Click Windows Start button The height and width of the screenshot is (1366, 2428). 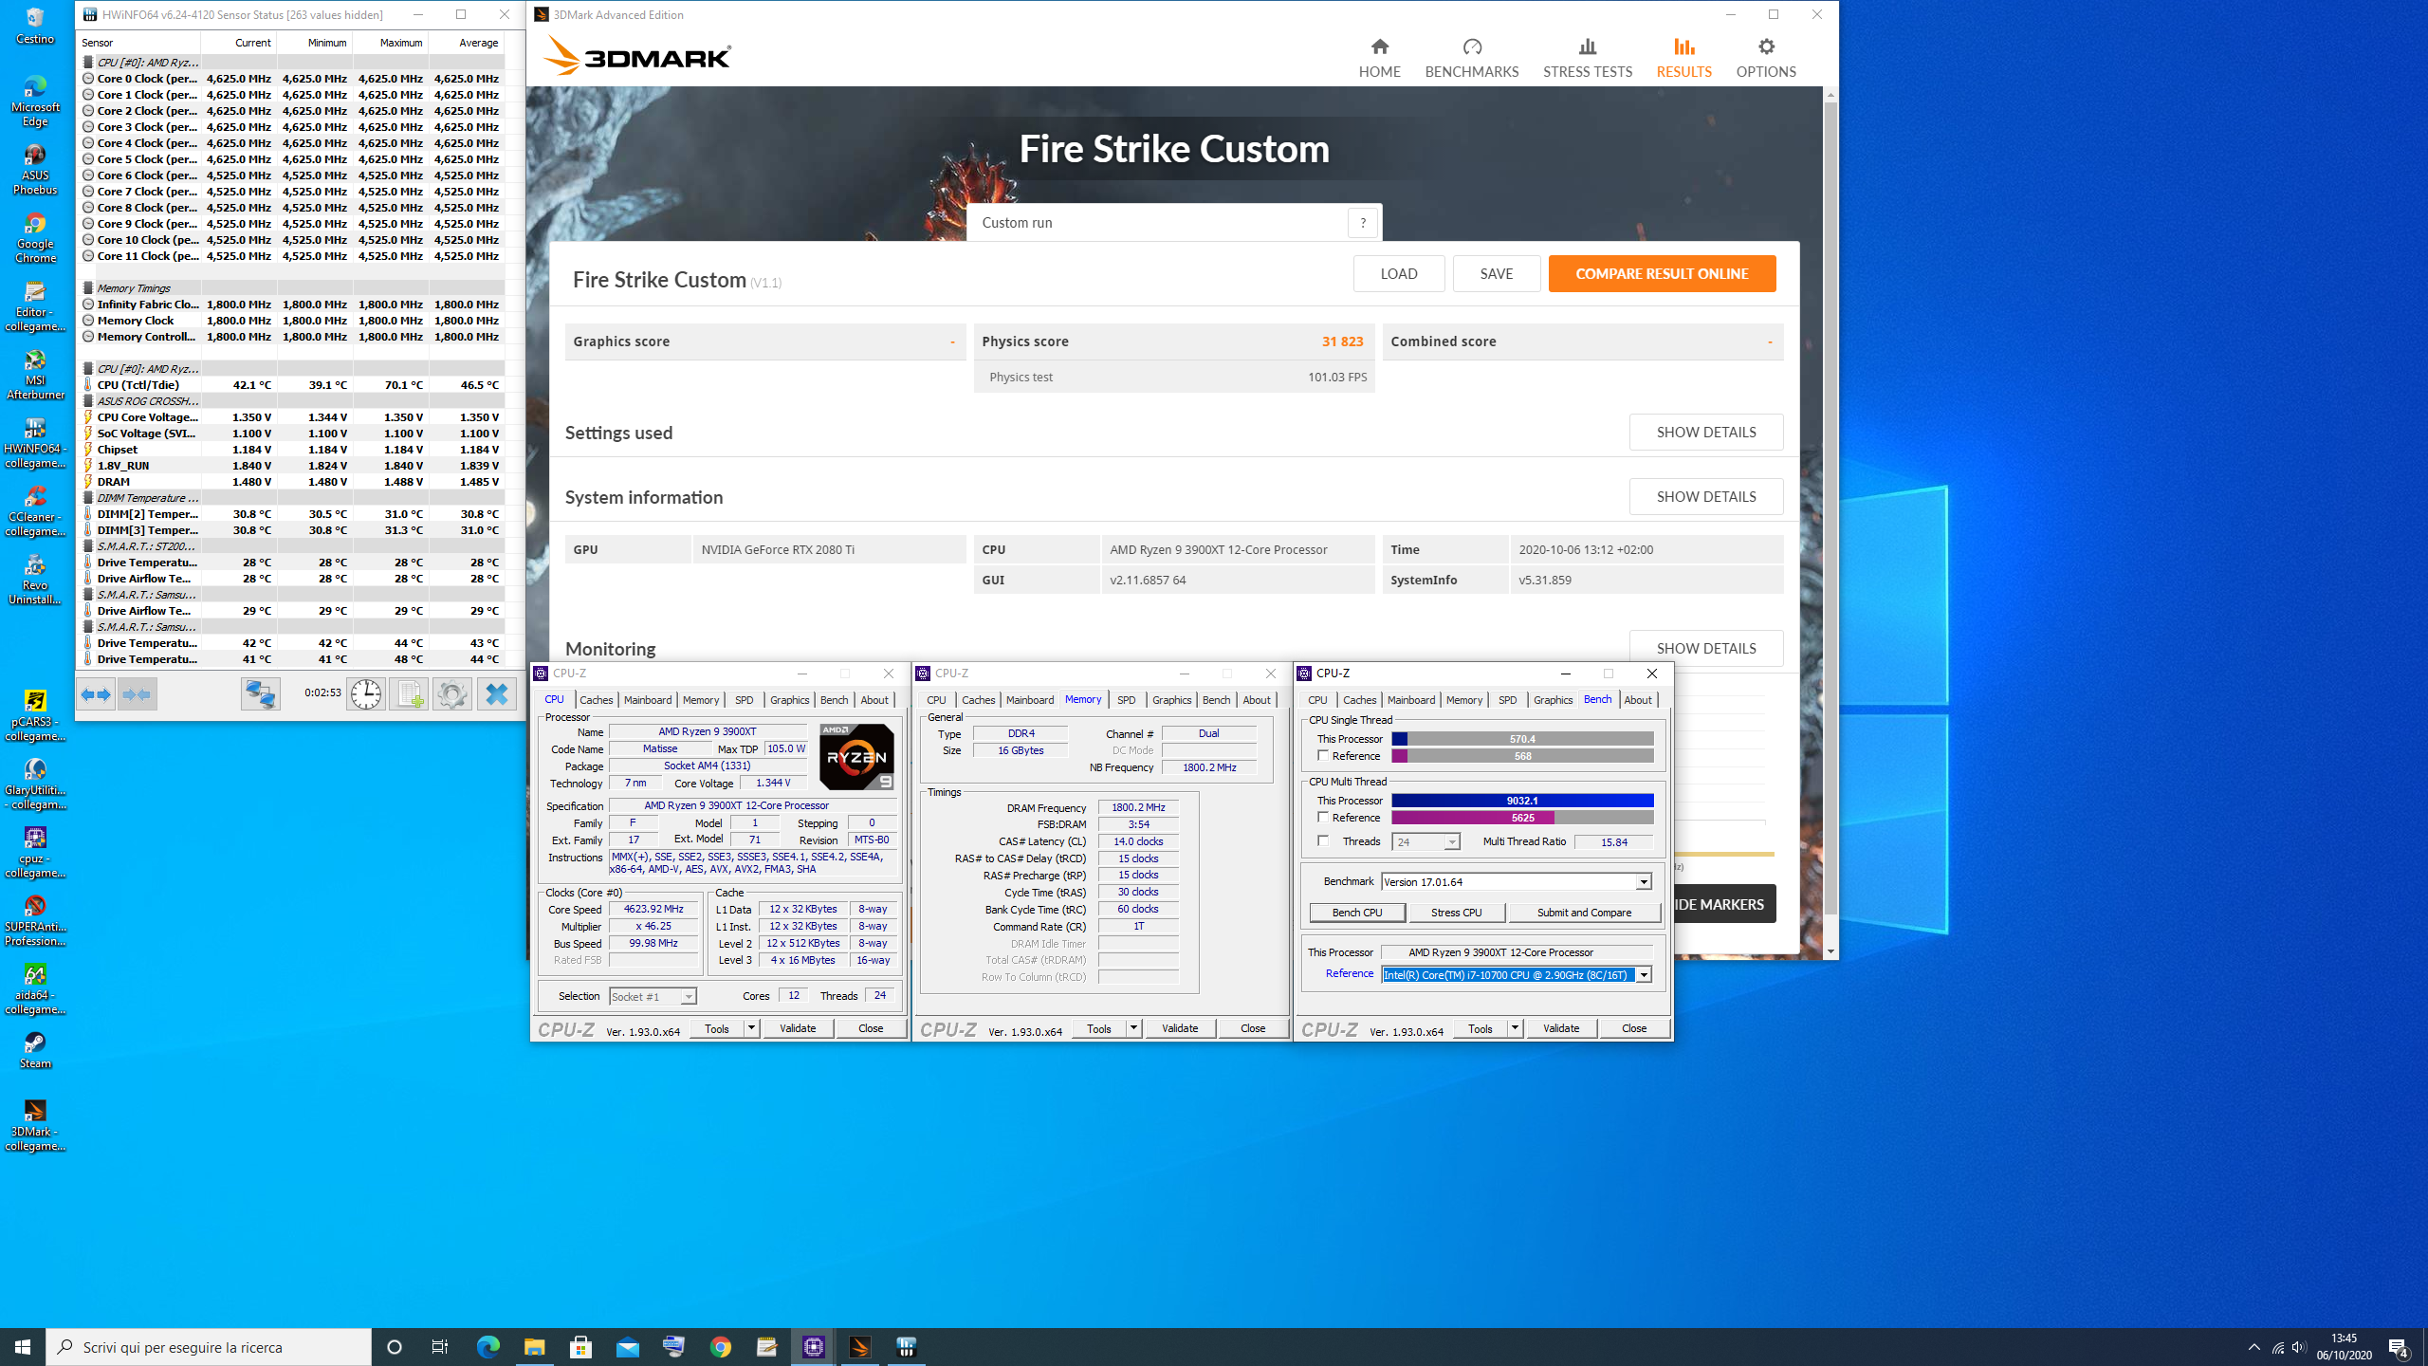[x=23, y=1347]
